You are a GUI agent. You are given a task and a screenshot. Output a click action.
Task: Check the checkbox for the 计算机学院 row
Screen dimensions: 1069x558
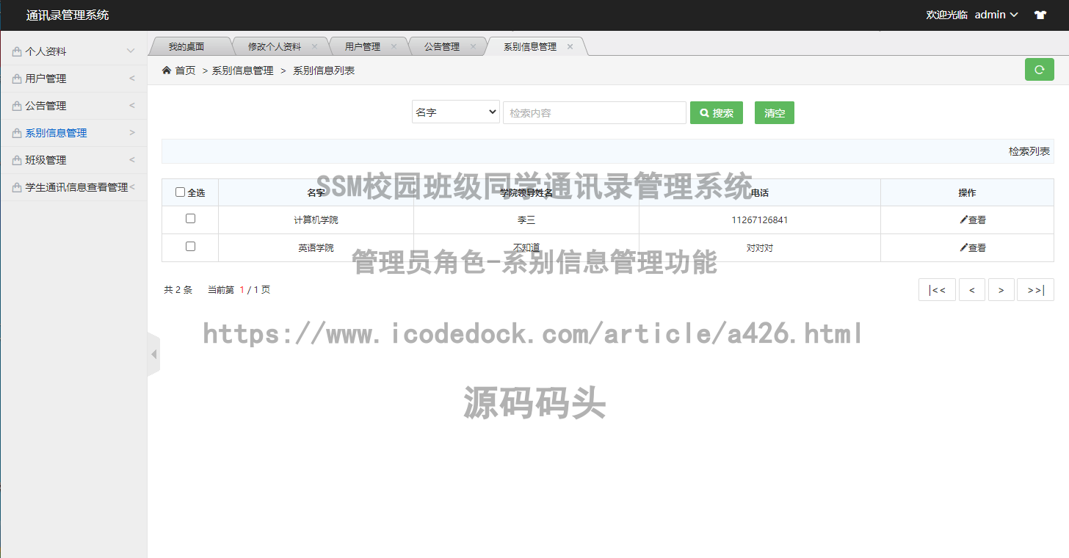(x=189, y=218)
